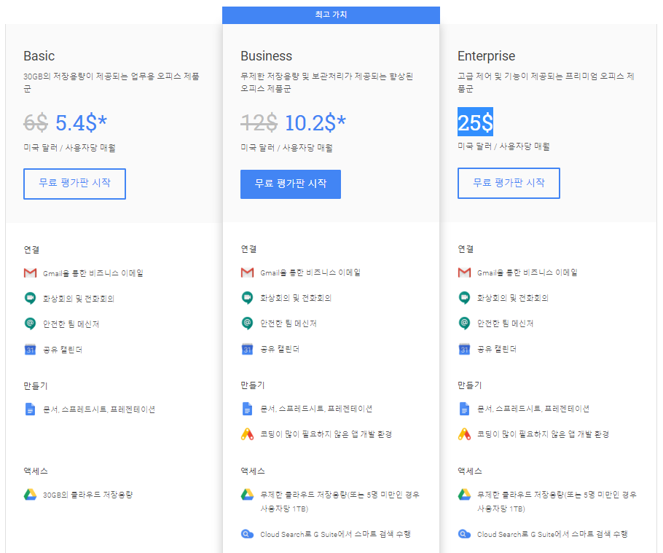The height and width of the screenshot is (553, 663).
Task: Click the Google Drive icon in Basic column
Action: (x=30, y=495)
